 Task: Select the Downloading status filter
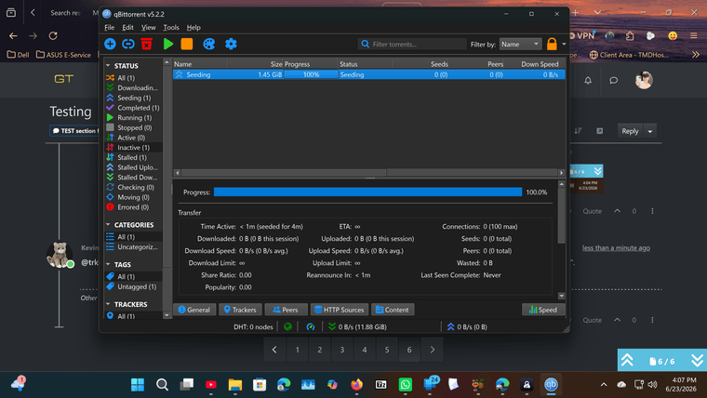[133, 88]
